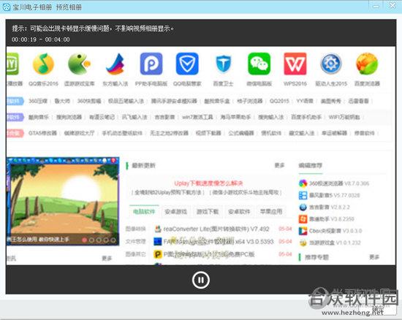Click the 宝川电子相册 title bar app icon
402x320 pixels.
pyautogui.click(x=7, y=7)
